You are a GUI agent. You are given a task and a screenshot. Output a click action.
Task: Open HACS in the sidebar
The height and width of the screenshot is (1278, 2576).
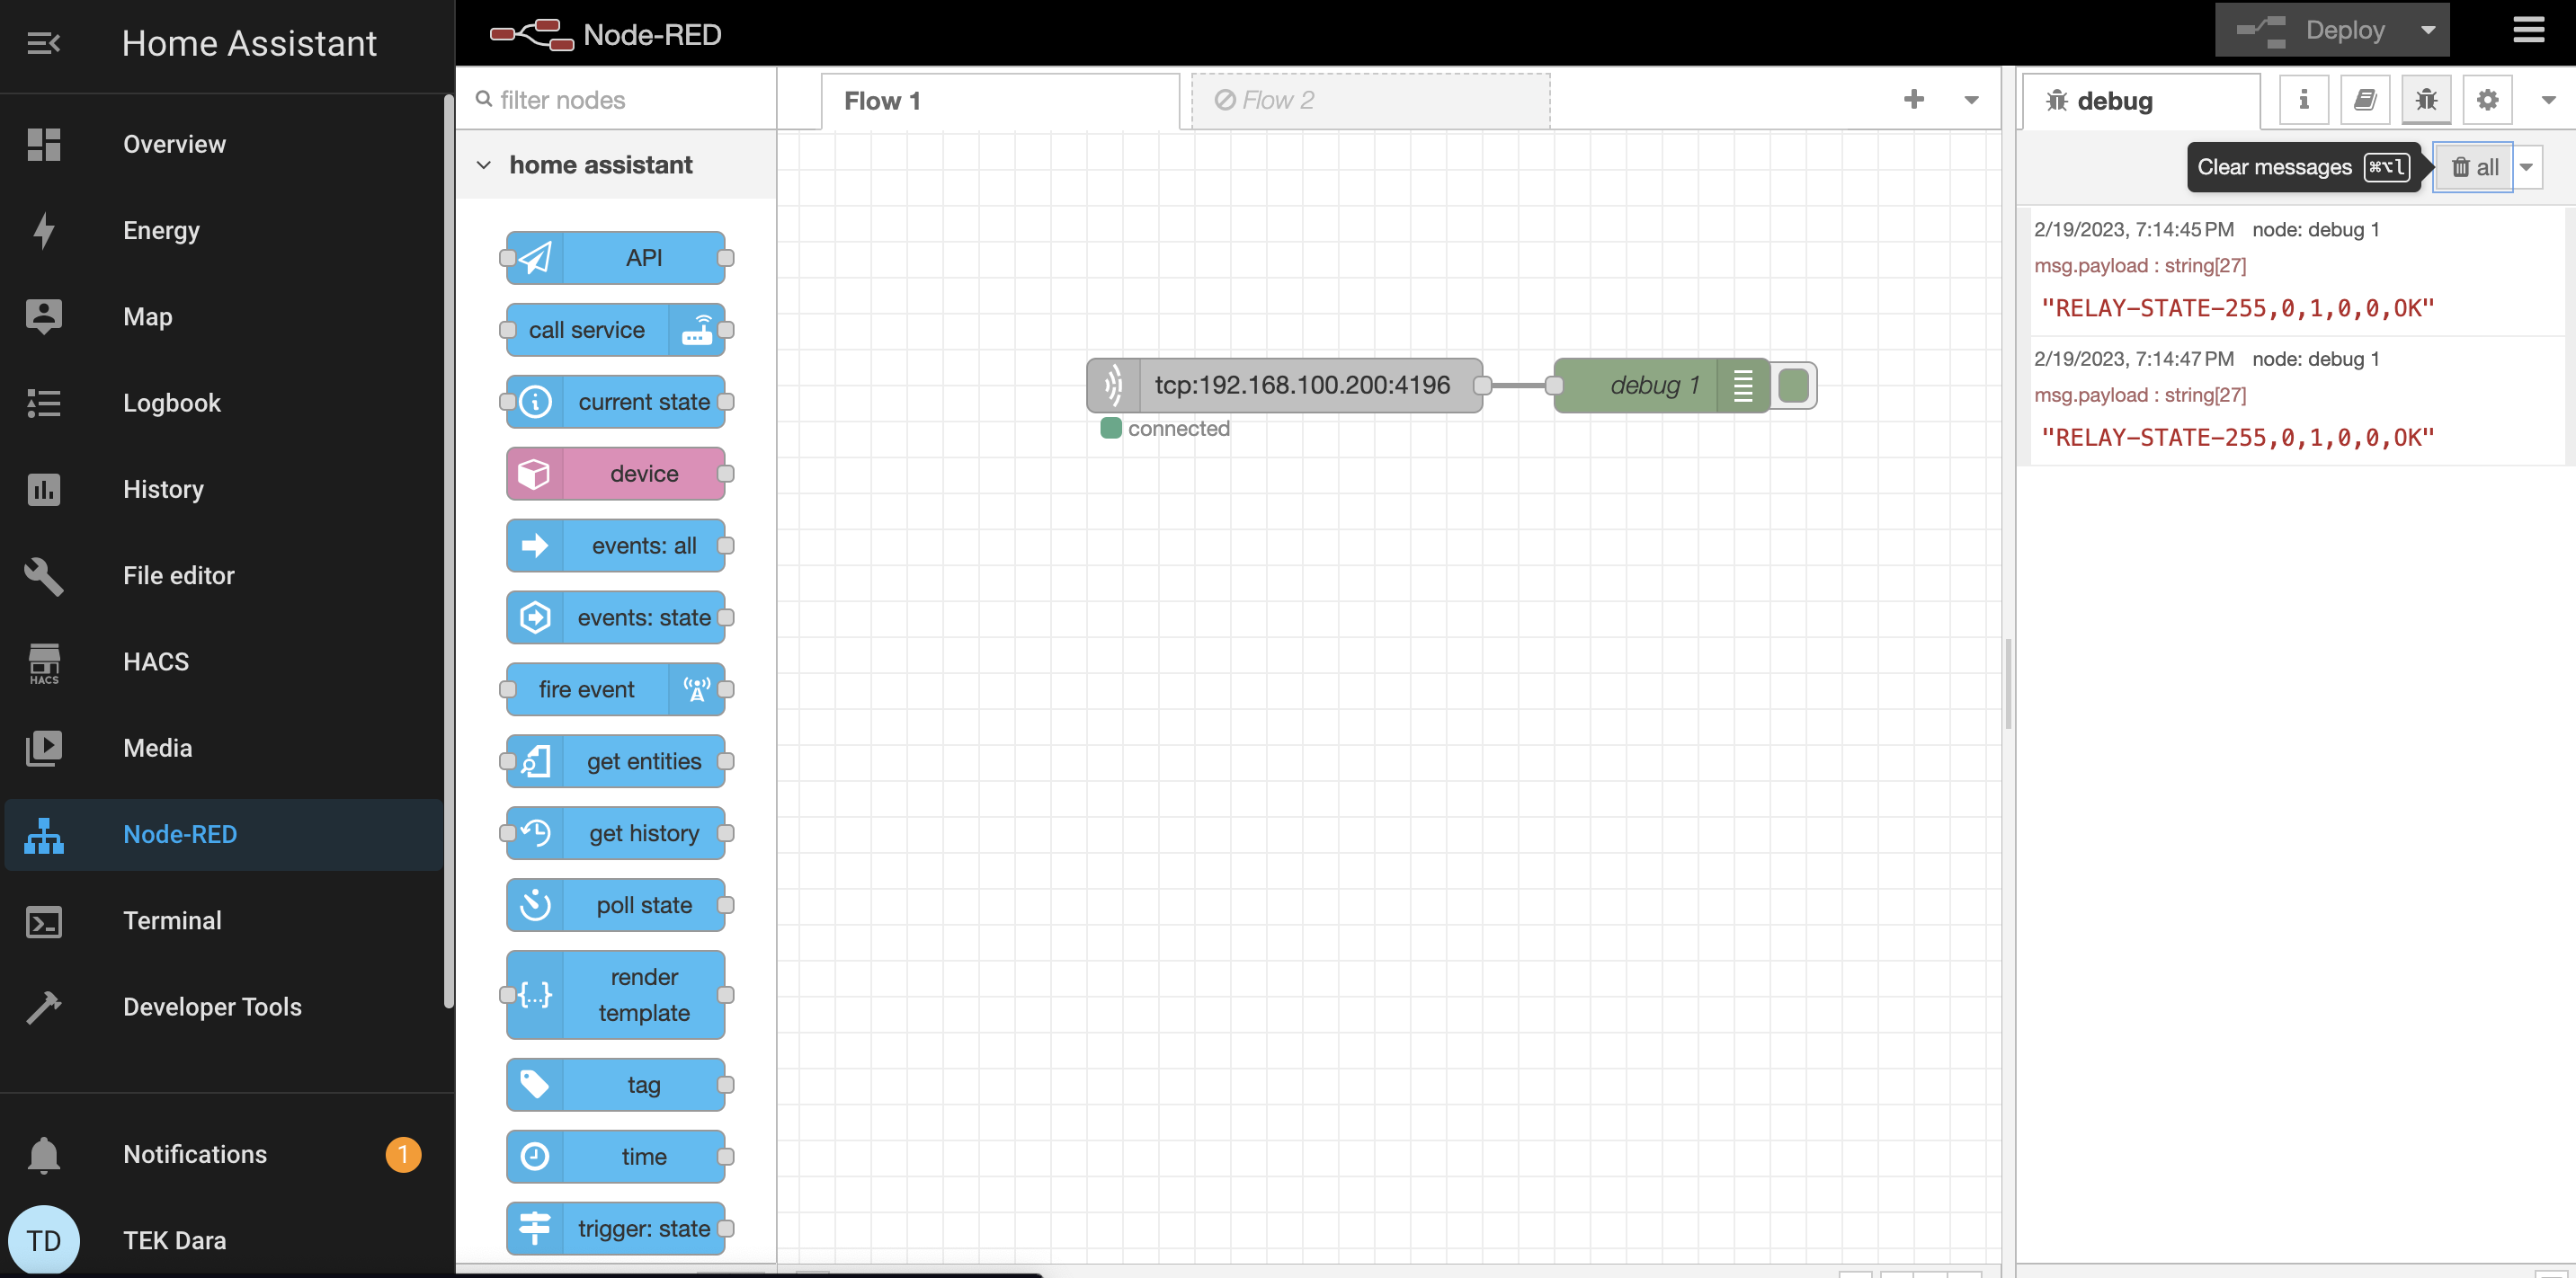pyautogui.click(x=156, y=661)
